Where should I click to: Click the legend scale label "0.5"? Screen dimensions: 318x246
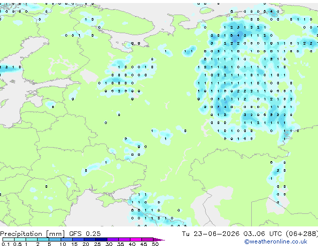[x=18, y=244]
